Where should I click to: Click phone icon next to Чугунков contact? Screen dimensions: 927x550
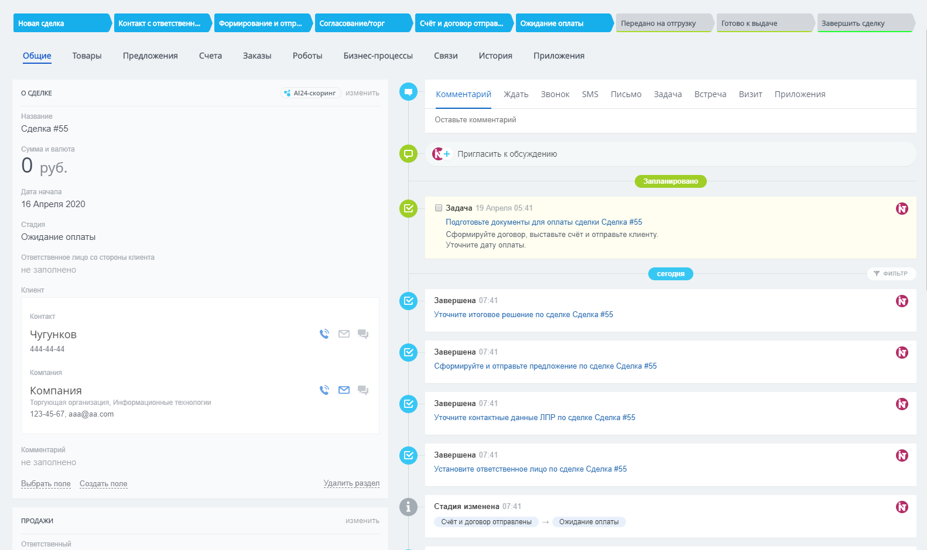point(324,334)
